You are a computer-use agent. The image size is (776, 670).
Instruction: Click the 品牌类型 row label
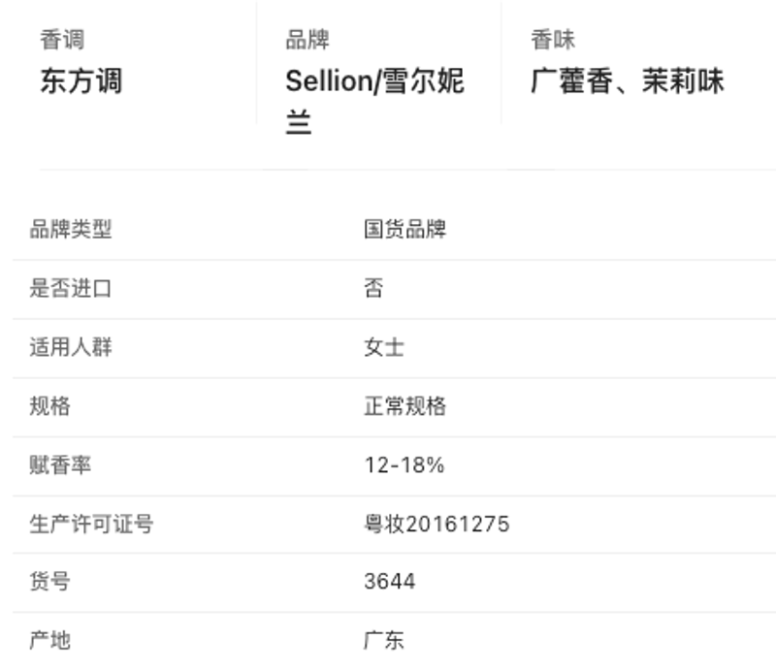point(71,229)
